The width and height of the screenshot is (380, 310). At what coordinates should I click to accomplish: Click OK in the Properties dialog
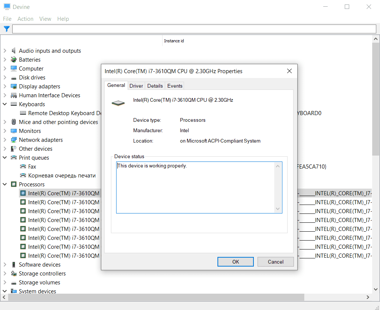point(236,262)
